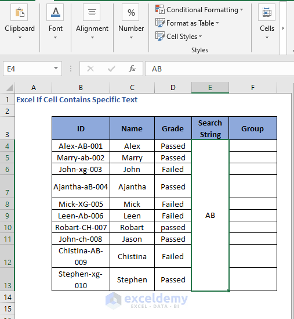Select name cell 'Ajantha'
Viewport: 294px width, 319px height.
click(x=132, y=187)
